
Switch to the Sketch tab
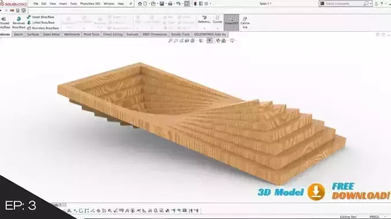coord(18,35)
